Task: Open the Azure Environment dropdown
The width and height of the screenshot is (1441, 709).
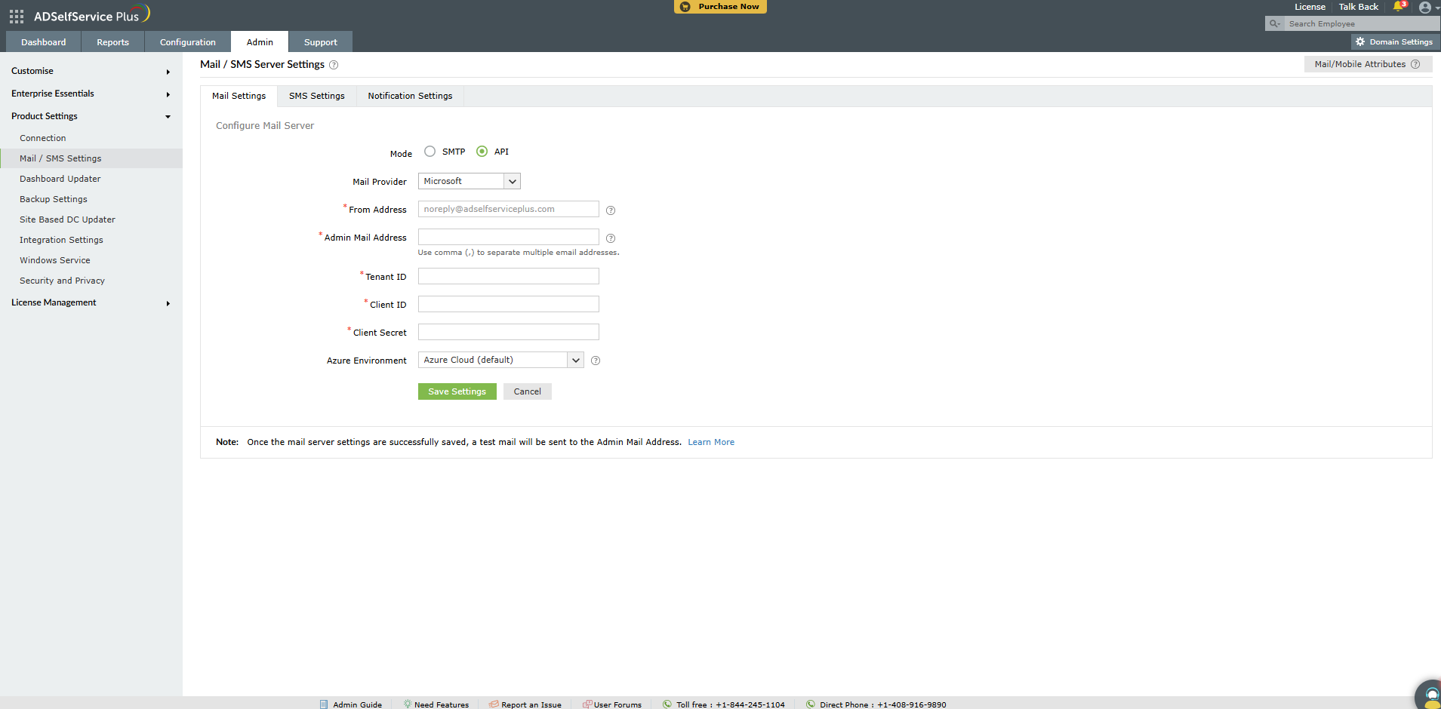Action: (x=576, y=360)
